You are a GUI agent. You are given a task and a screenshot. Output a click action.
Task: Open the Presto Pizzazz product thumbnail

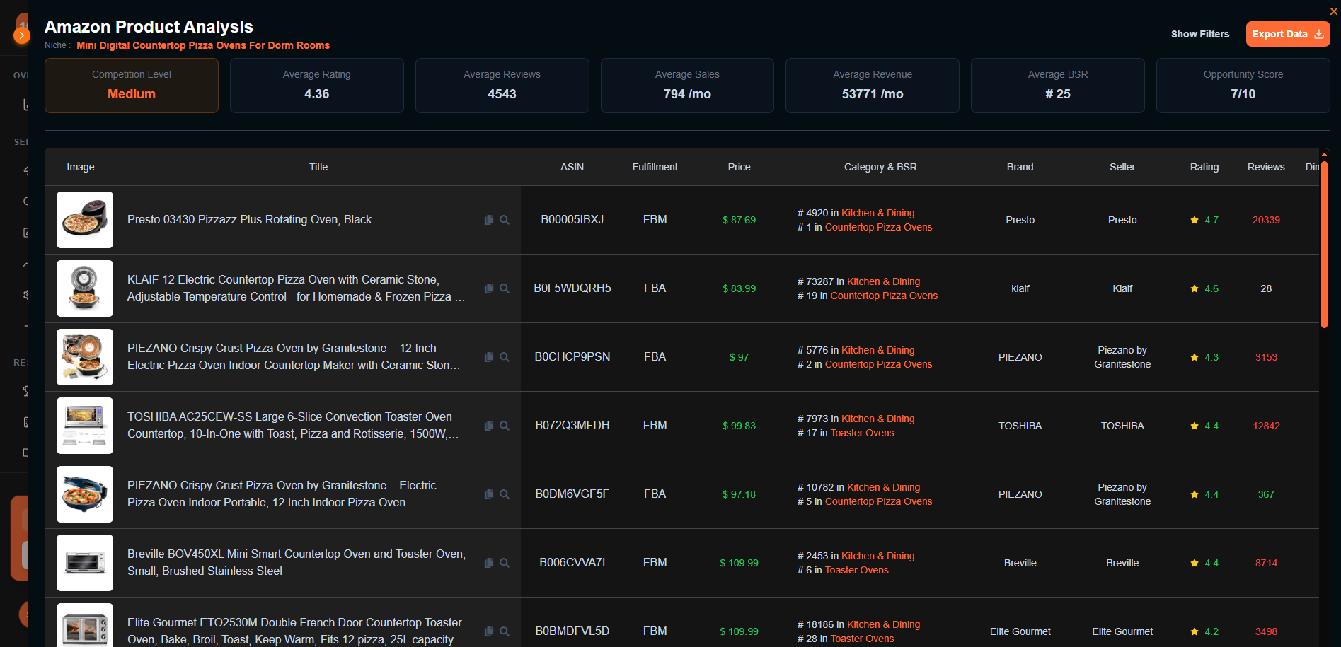tap(85, 220)
